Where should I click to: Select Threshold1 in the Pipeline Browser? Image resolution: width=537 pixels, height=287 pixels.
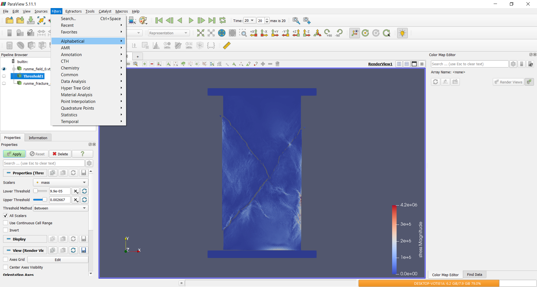click(x=33, y=76)
